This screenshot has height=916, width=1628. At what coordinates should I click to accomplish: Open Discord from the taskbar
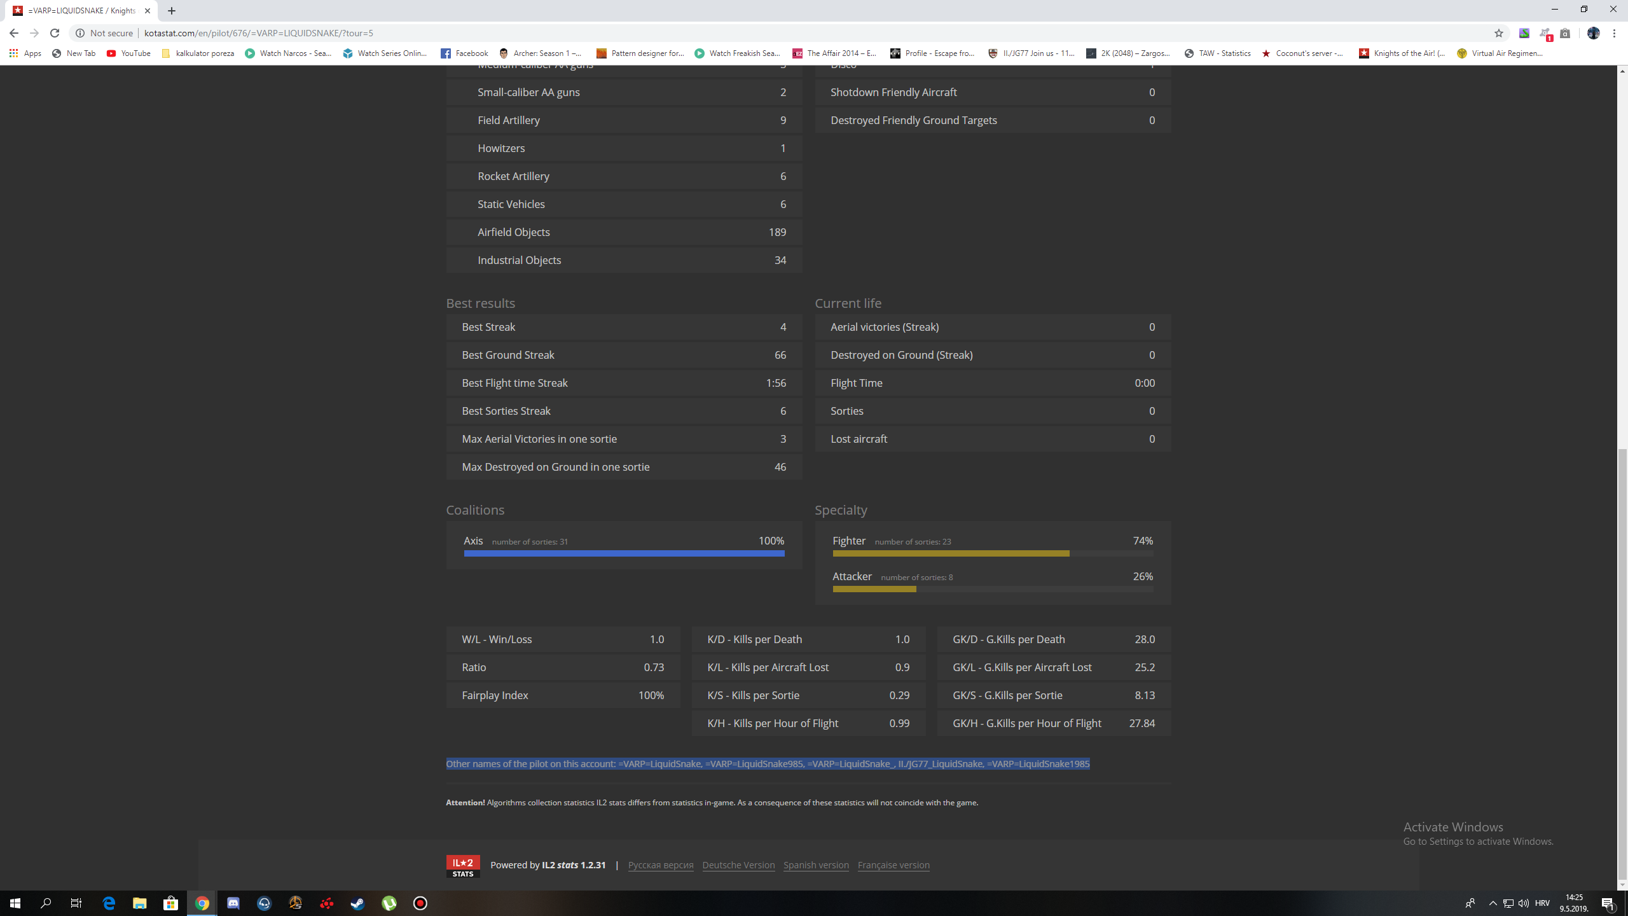click(233, 903)
